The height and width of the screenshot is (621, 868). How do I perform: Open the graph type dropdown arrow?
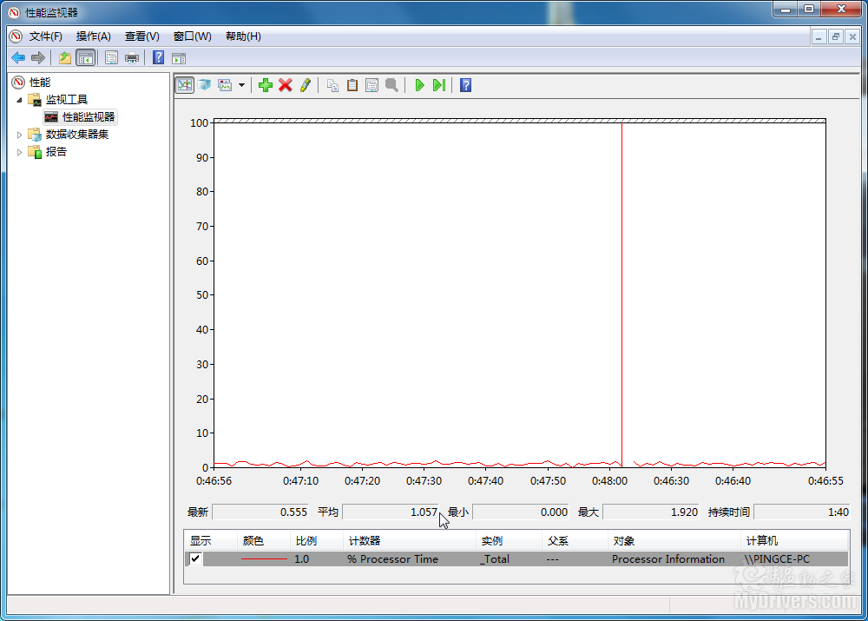pos(241,85)
